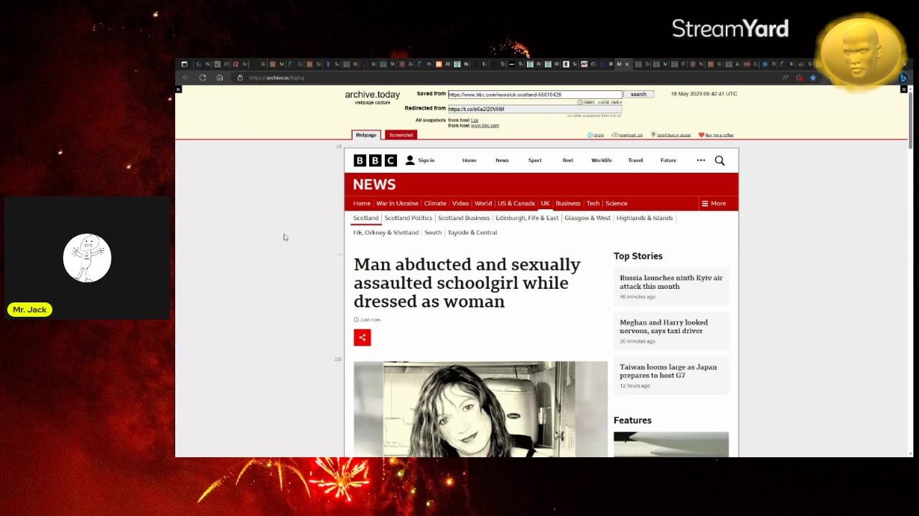Select War in Ukraine news section

pyautogui.click(x=397, y=204)
